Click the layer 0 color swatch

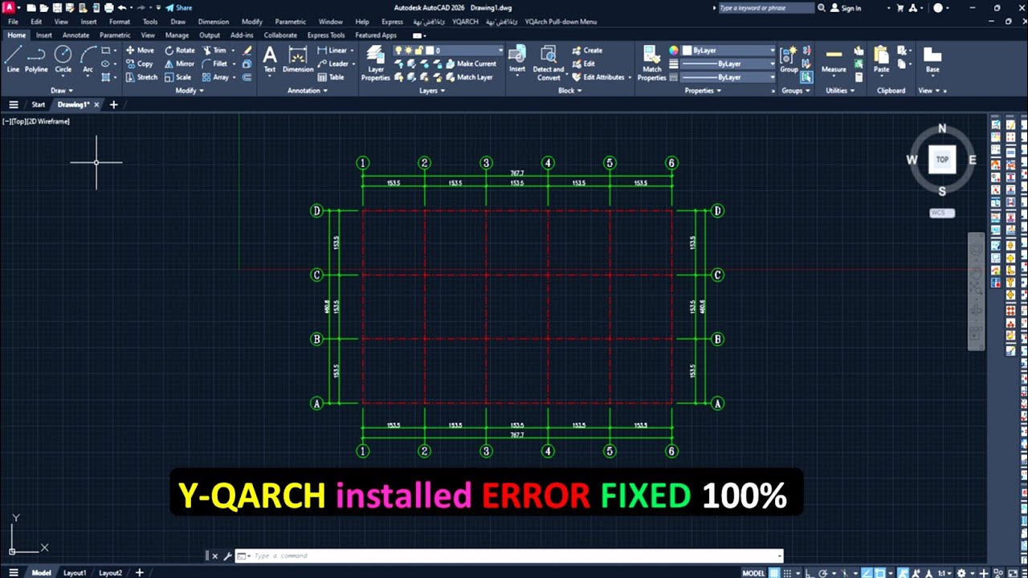[430, 50]
